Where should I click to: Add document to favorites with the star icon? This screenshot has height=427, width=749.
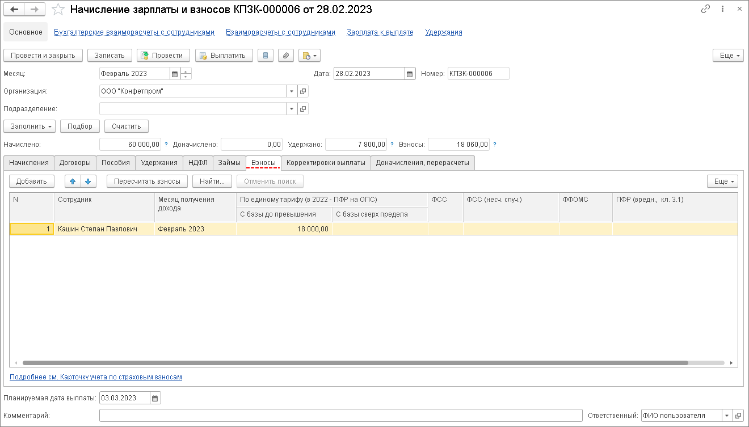58,10
